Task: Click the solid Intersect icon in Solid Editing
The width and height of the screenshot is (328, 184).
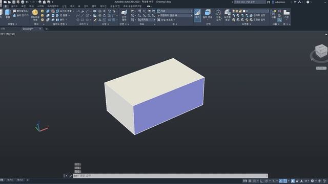Action: tap(48, 20)
